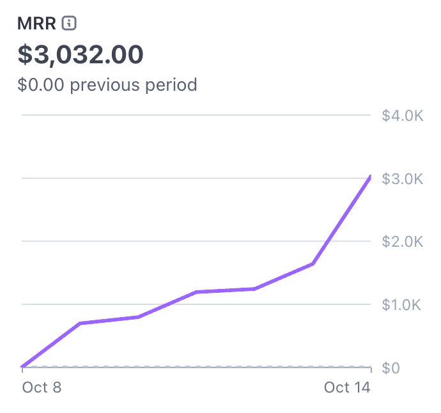
Task: Click the steep purple segment crossing $2.0K
Action: pyautogui.click(x=327, y=241)
